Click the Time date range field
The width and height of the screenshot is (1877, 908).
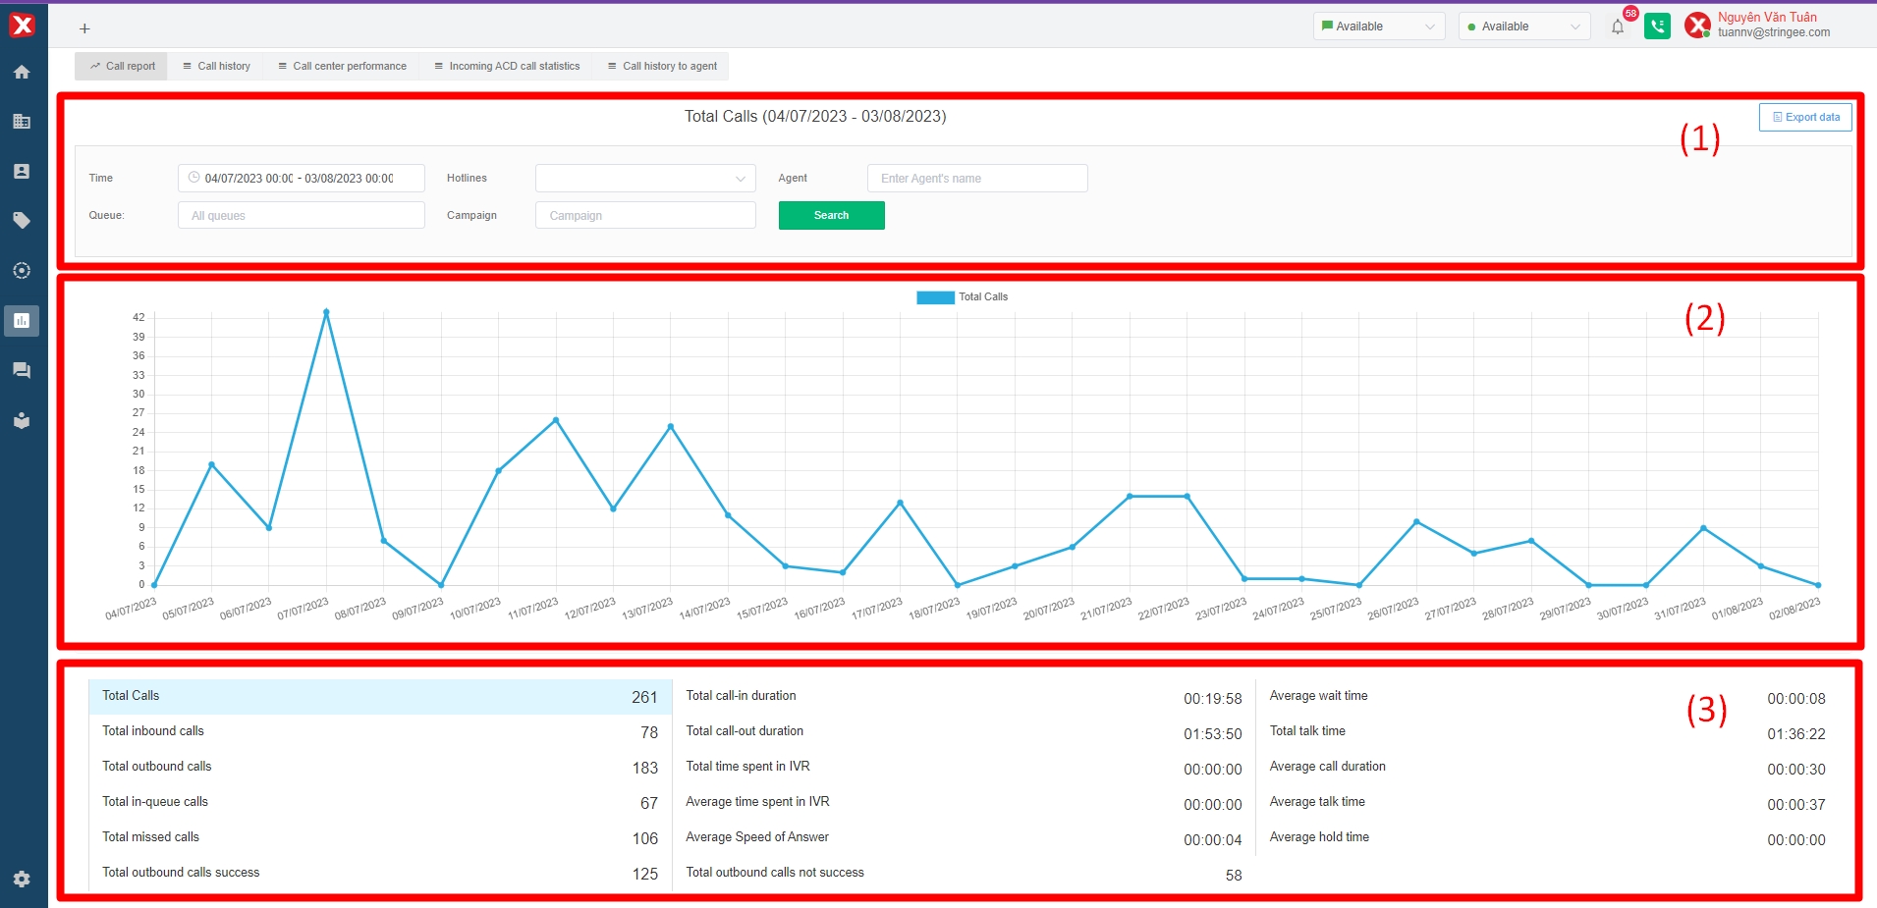[301, 179]
